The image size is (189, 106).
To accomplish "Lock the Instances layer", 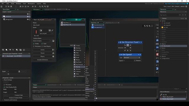I will tap(30, 16).
